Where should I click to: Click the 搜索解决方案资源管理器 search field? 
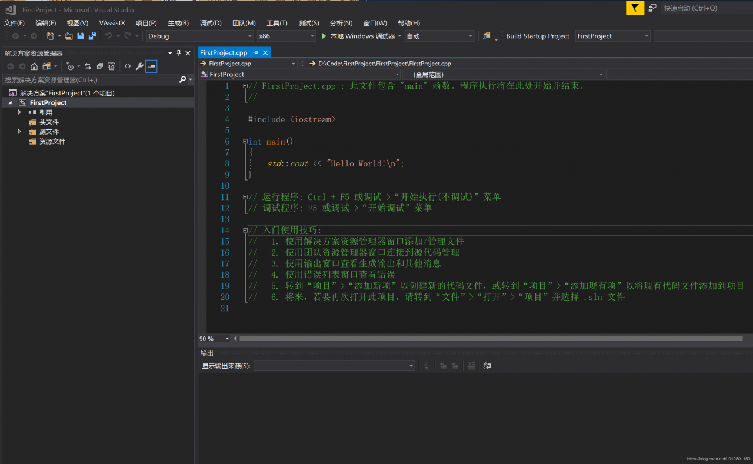91,79
